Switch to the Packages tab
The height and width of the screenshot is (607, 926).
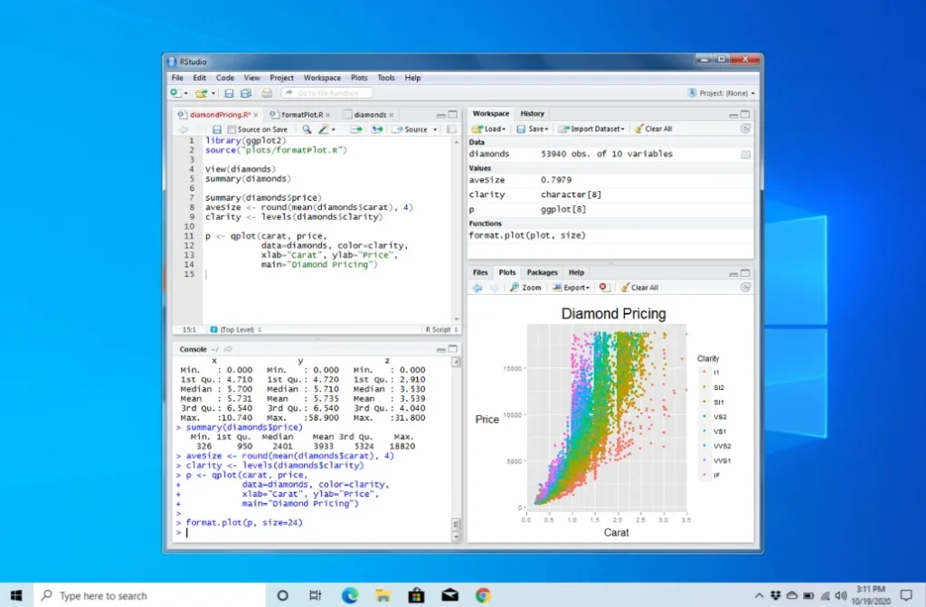coord(542,272)
